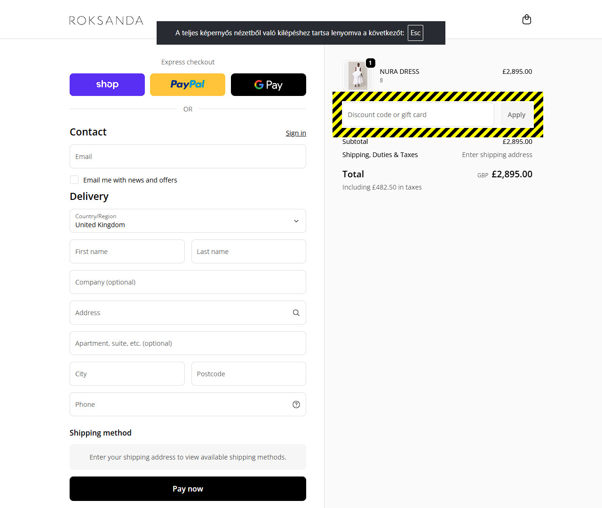Viewport: 602px width, 508px height.
Task: Click Apply for the discount code
Action: click(x=516, y=114)
